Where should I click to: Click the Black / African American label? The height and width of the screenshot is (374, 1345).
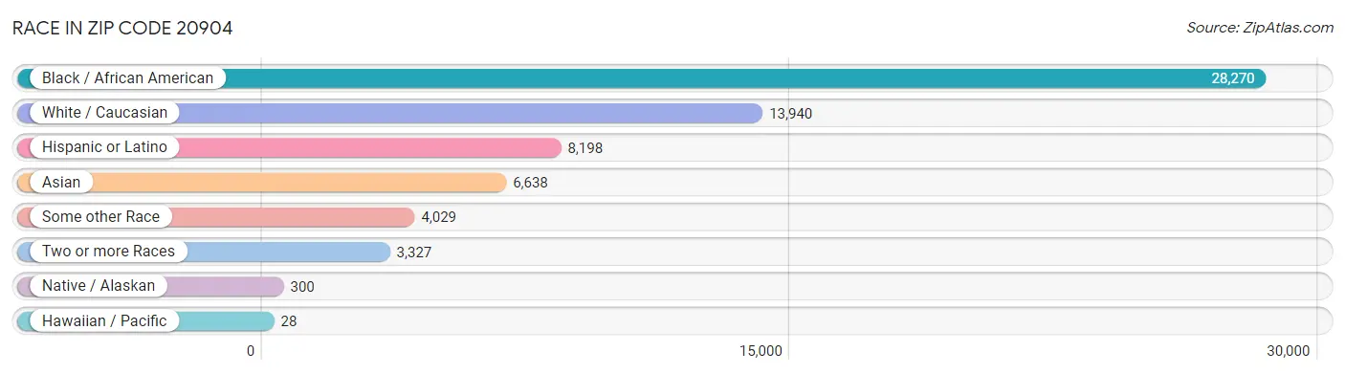127,77
